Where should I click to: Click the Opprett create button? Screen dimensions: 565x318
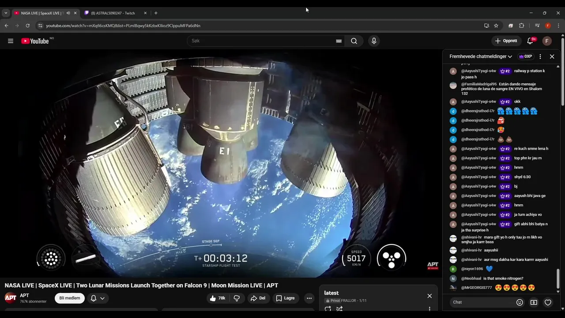point(506,41)
